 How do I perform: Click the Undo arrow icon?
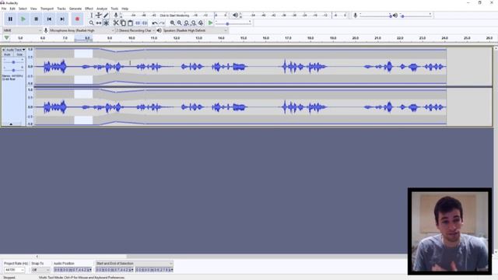point(155,23)
